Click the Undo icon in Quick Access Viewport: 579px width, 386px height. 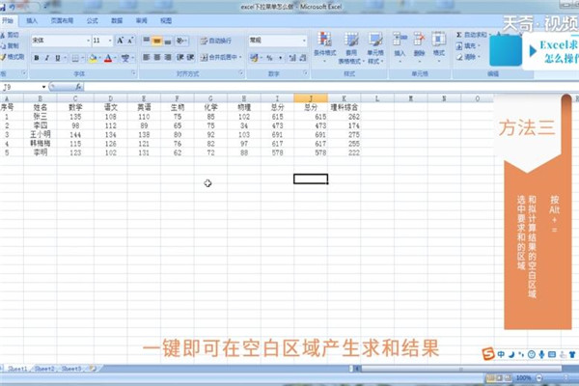coord(13,7)
